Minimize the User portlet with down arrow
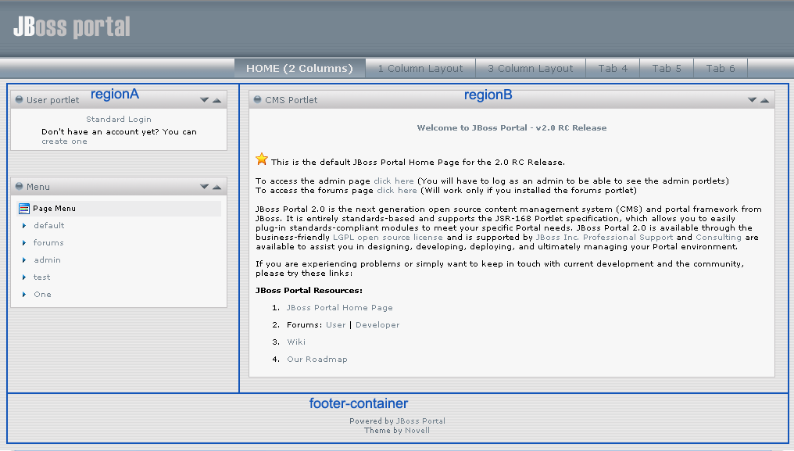The width and height of the screenshot is (794, 451). [x=204, y=100]
